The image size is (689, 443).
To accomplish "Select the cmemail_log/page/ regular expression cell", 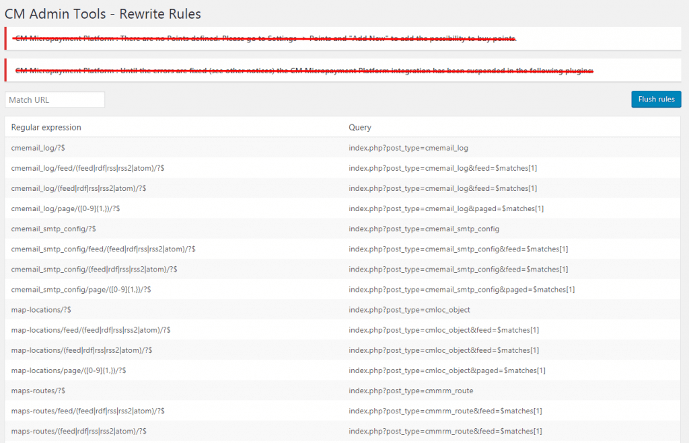I will pyautogui.click(x=66, y=208).
